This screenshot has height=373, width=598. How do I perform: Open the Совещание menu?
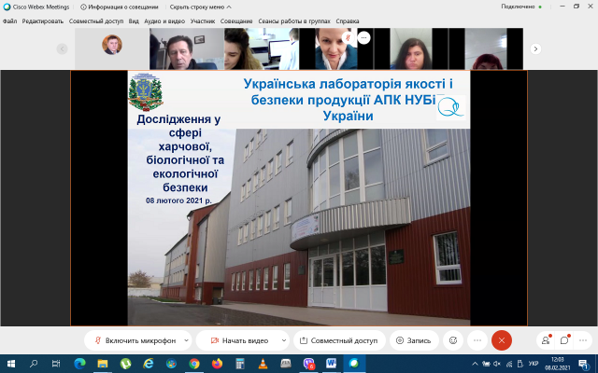pyautogui.click(x=236, y=21)
